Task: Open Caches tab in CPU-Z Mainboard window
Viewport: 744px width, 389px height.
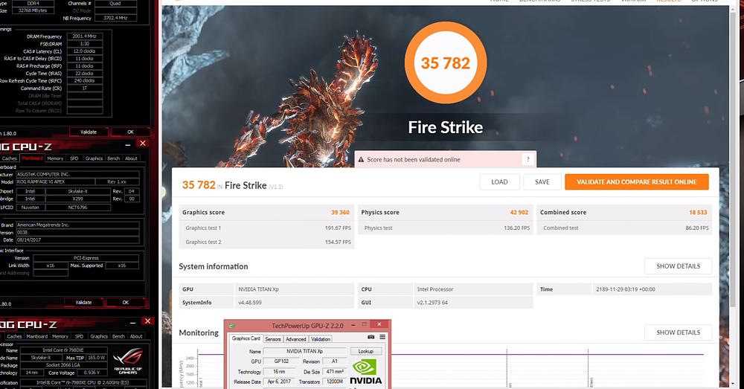Action: [10, 158]
